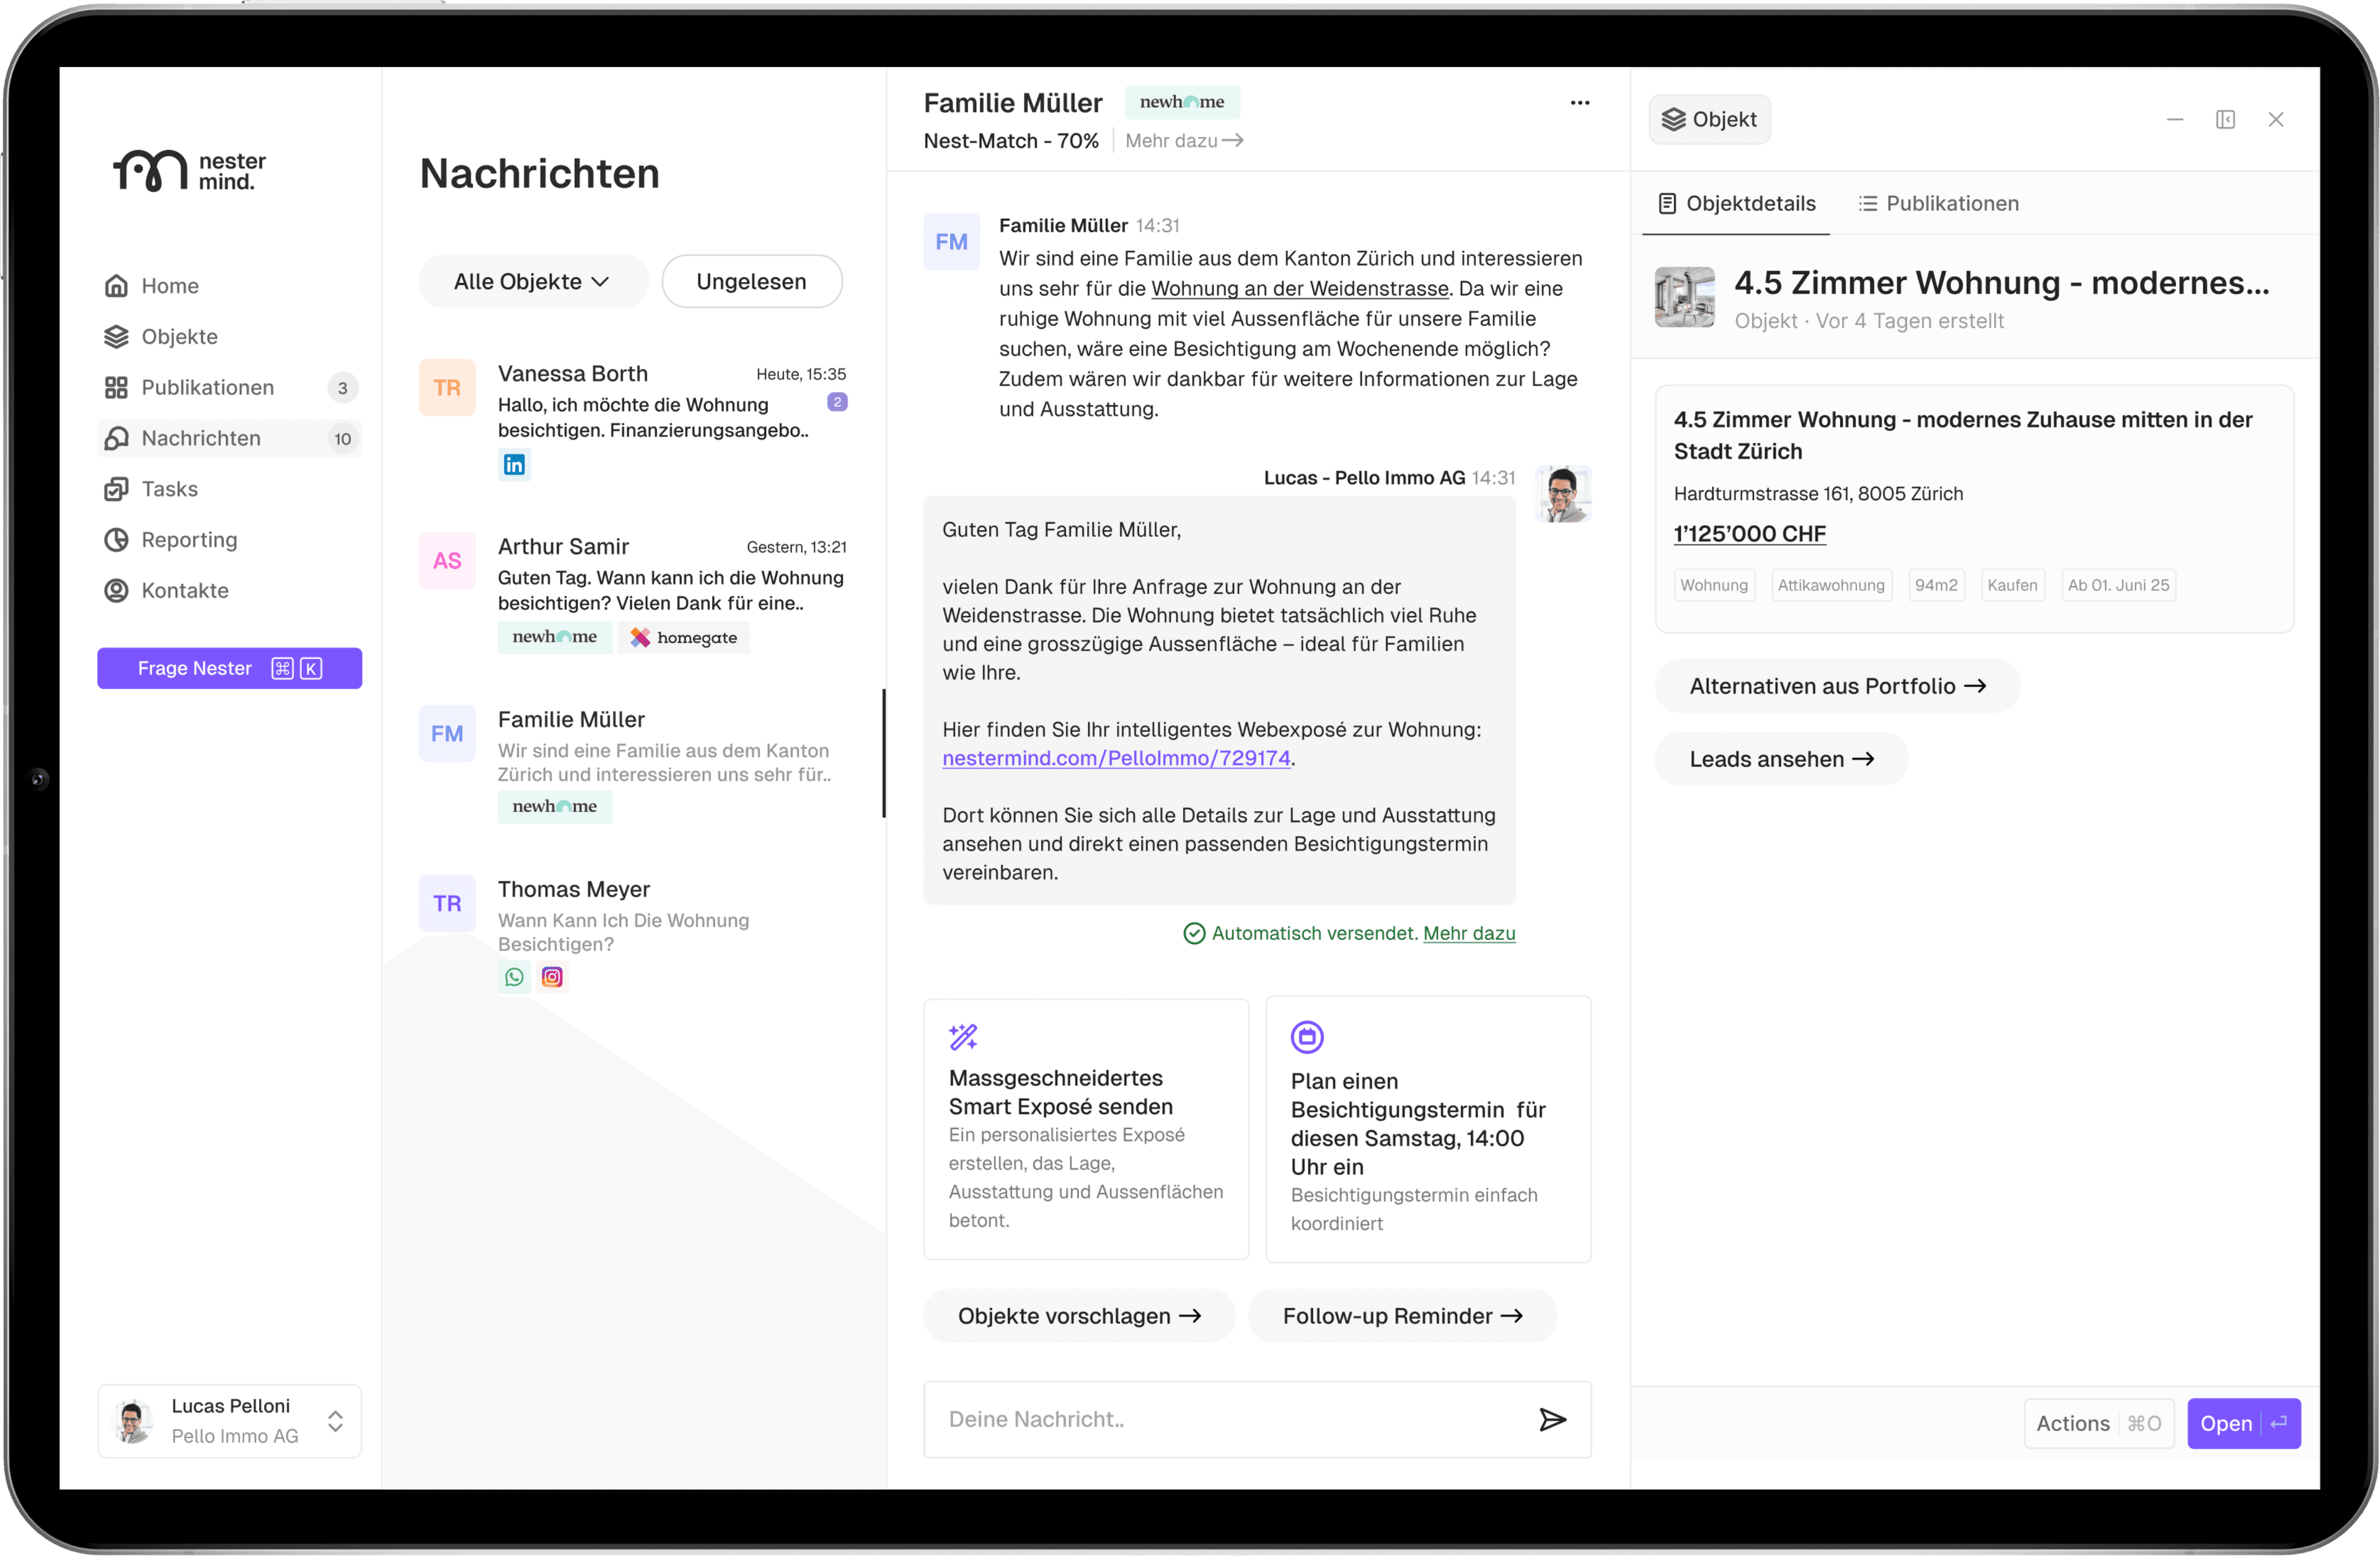Expand the Lucas Pelloni account menu
Screen dimensions: 2380x1556
(x=334, y=1420)
